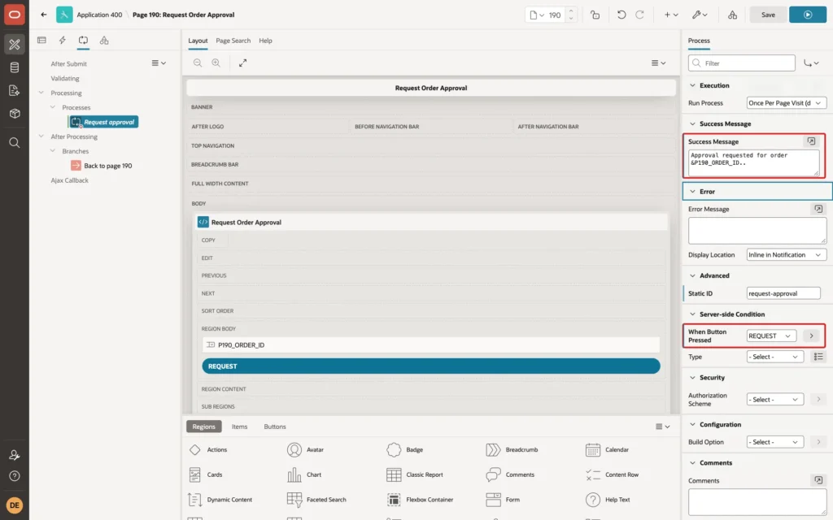Click the search magnifier in left sidebar

coord(15,143)
